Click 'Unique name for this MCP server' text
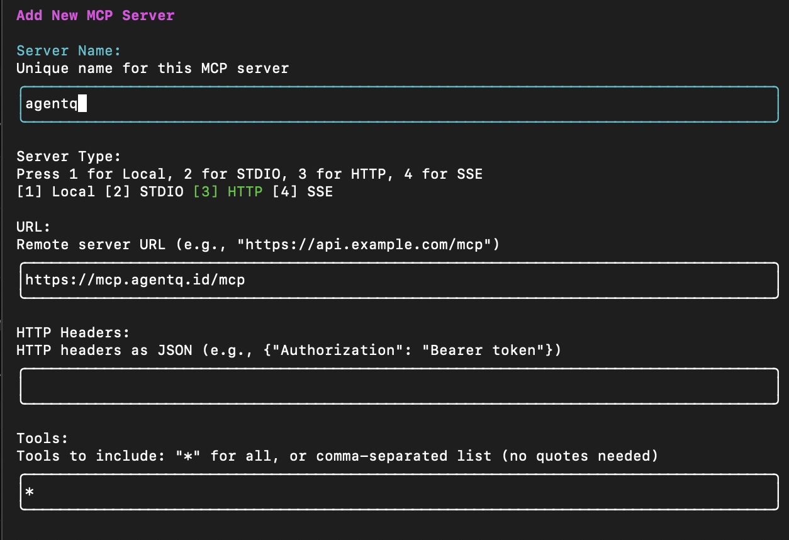Viewport: 789px width, 540px height. point(153,68)
